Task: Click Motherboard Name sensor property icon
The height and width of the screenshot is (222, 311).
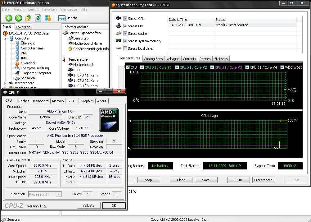Action: 70,43
